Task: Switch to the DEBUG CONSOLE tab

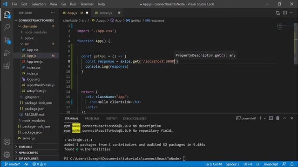Action: pyautogui.click(x=135, y=119)
